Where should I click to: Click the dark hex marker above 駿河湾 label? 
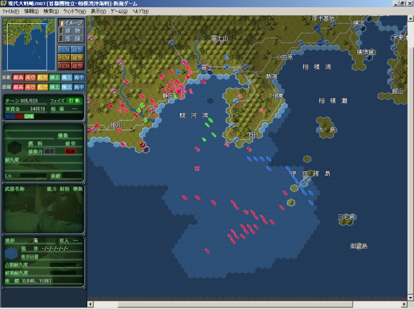tap(210, 101)
